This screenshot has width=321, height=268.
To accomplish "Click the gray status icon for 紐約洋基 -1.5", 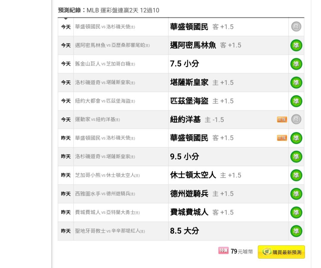I will [x=296, y=119].
